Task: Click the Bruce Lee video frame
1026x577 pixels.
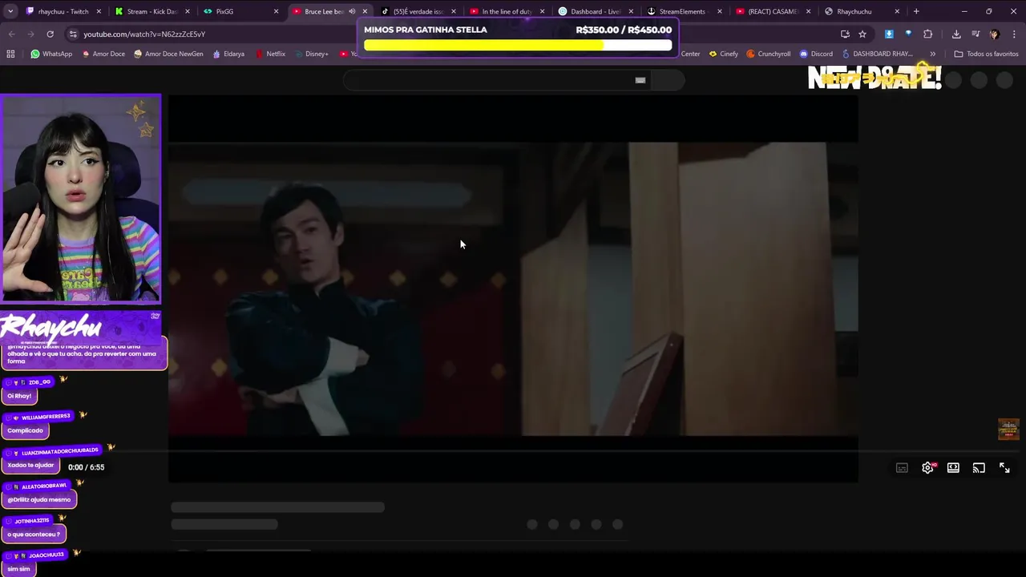Action: (x=513, y=289)
